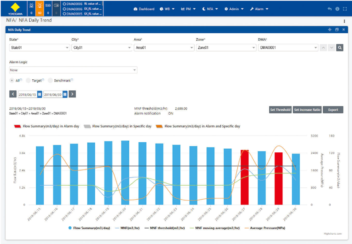The image size is (352, 244).
Task: Select the Benchmark radio option
Action: (50, 81)
